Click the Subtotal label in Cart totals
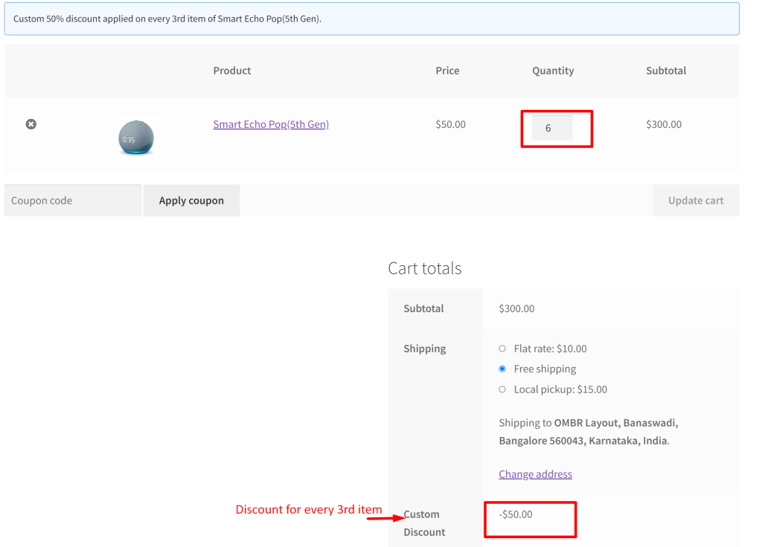The width and height of the screenshot is (762, 547). click(x=423, y=308)
